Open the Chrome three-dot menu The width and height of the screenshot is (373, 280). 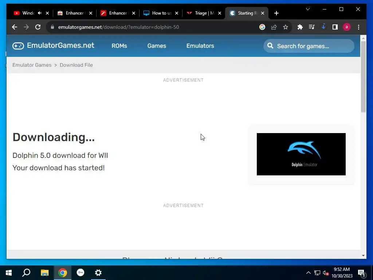[358, 27]
